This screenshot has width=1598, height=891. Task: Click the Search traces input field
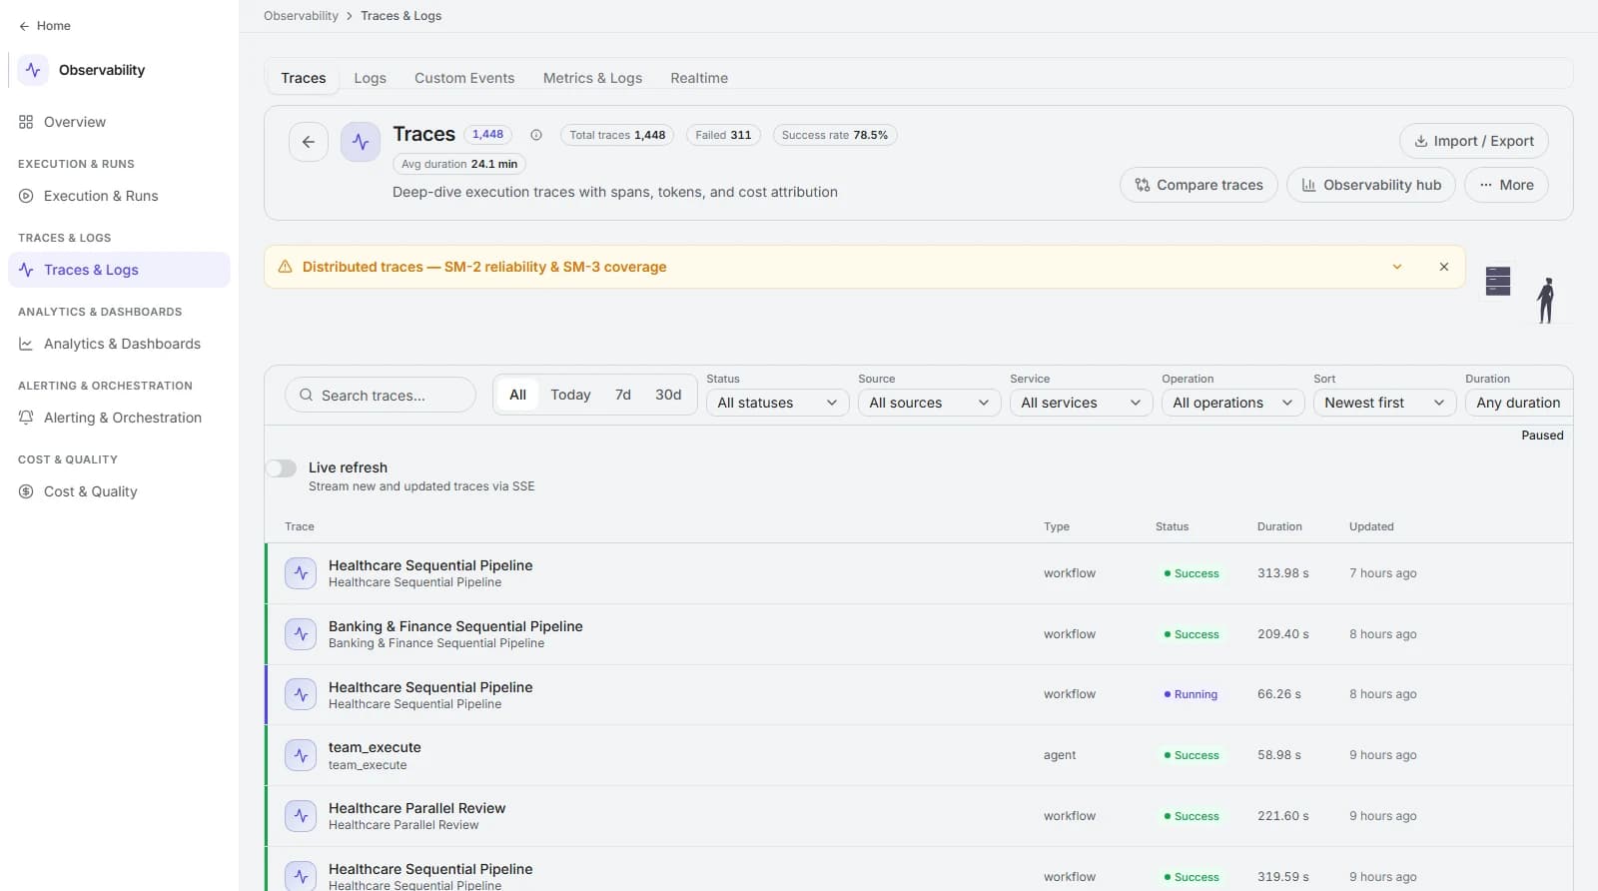tap(381, 395)
